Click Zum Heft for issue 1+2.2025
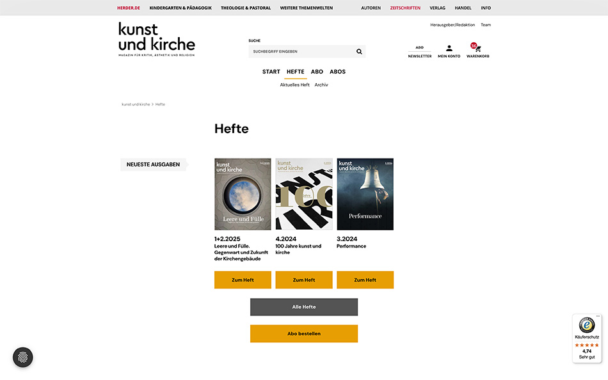This screenshot has width=608, height=380. pos(243,280)
